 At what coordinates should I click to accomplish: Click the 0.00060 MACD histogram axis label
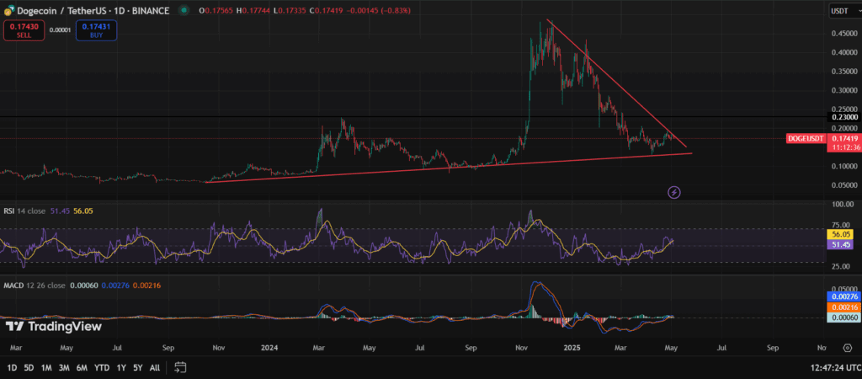[x=843, y=317]
